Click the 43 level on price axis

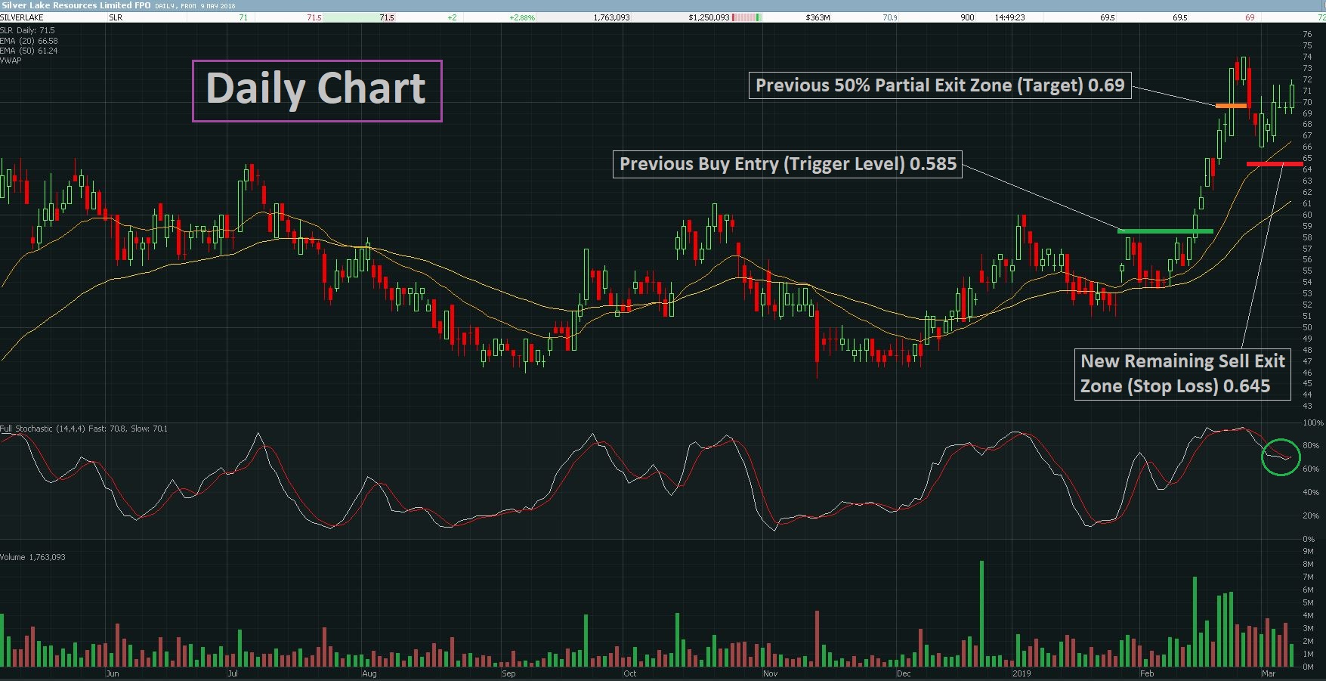(x=1308, y=407)
